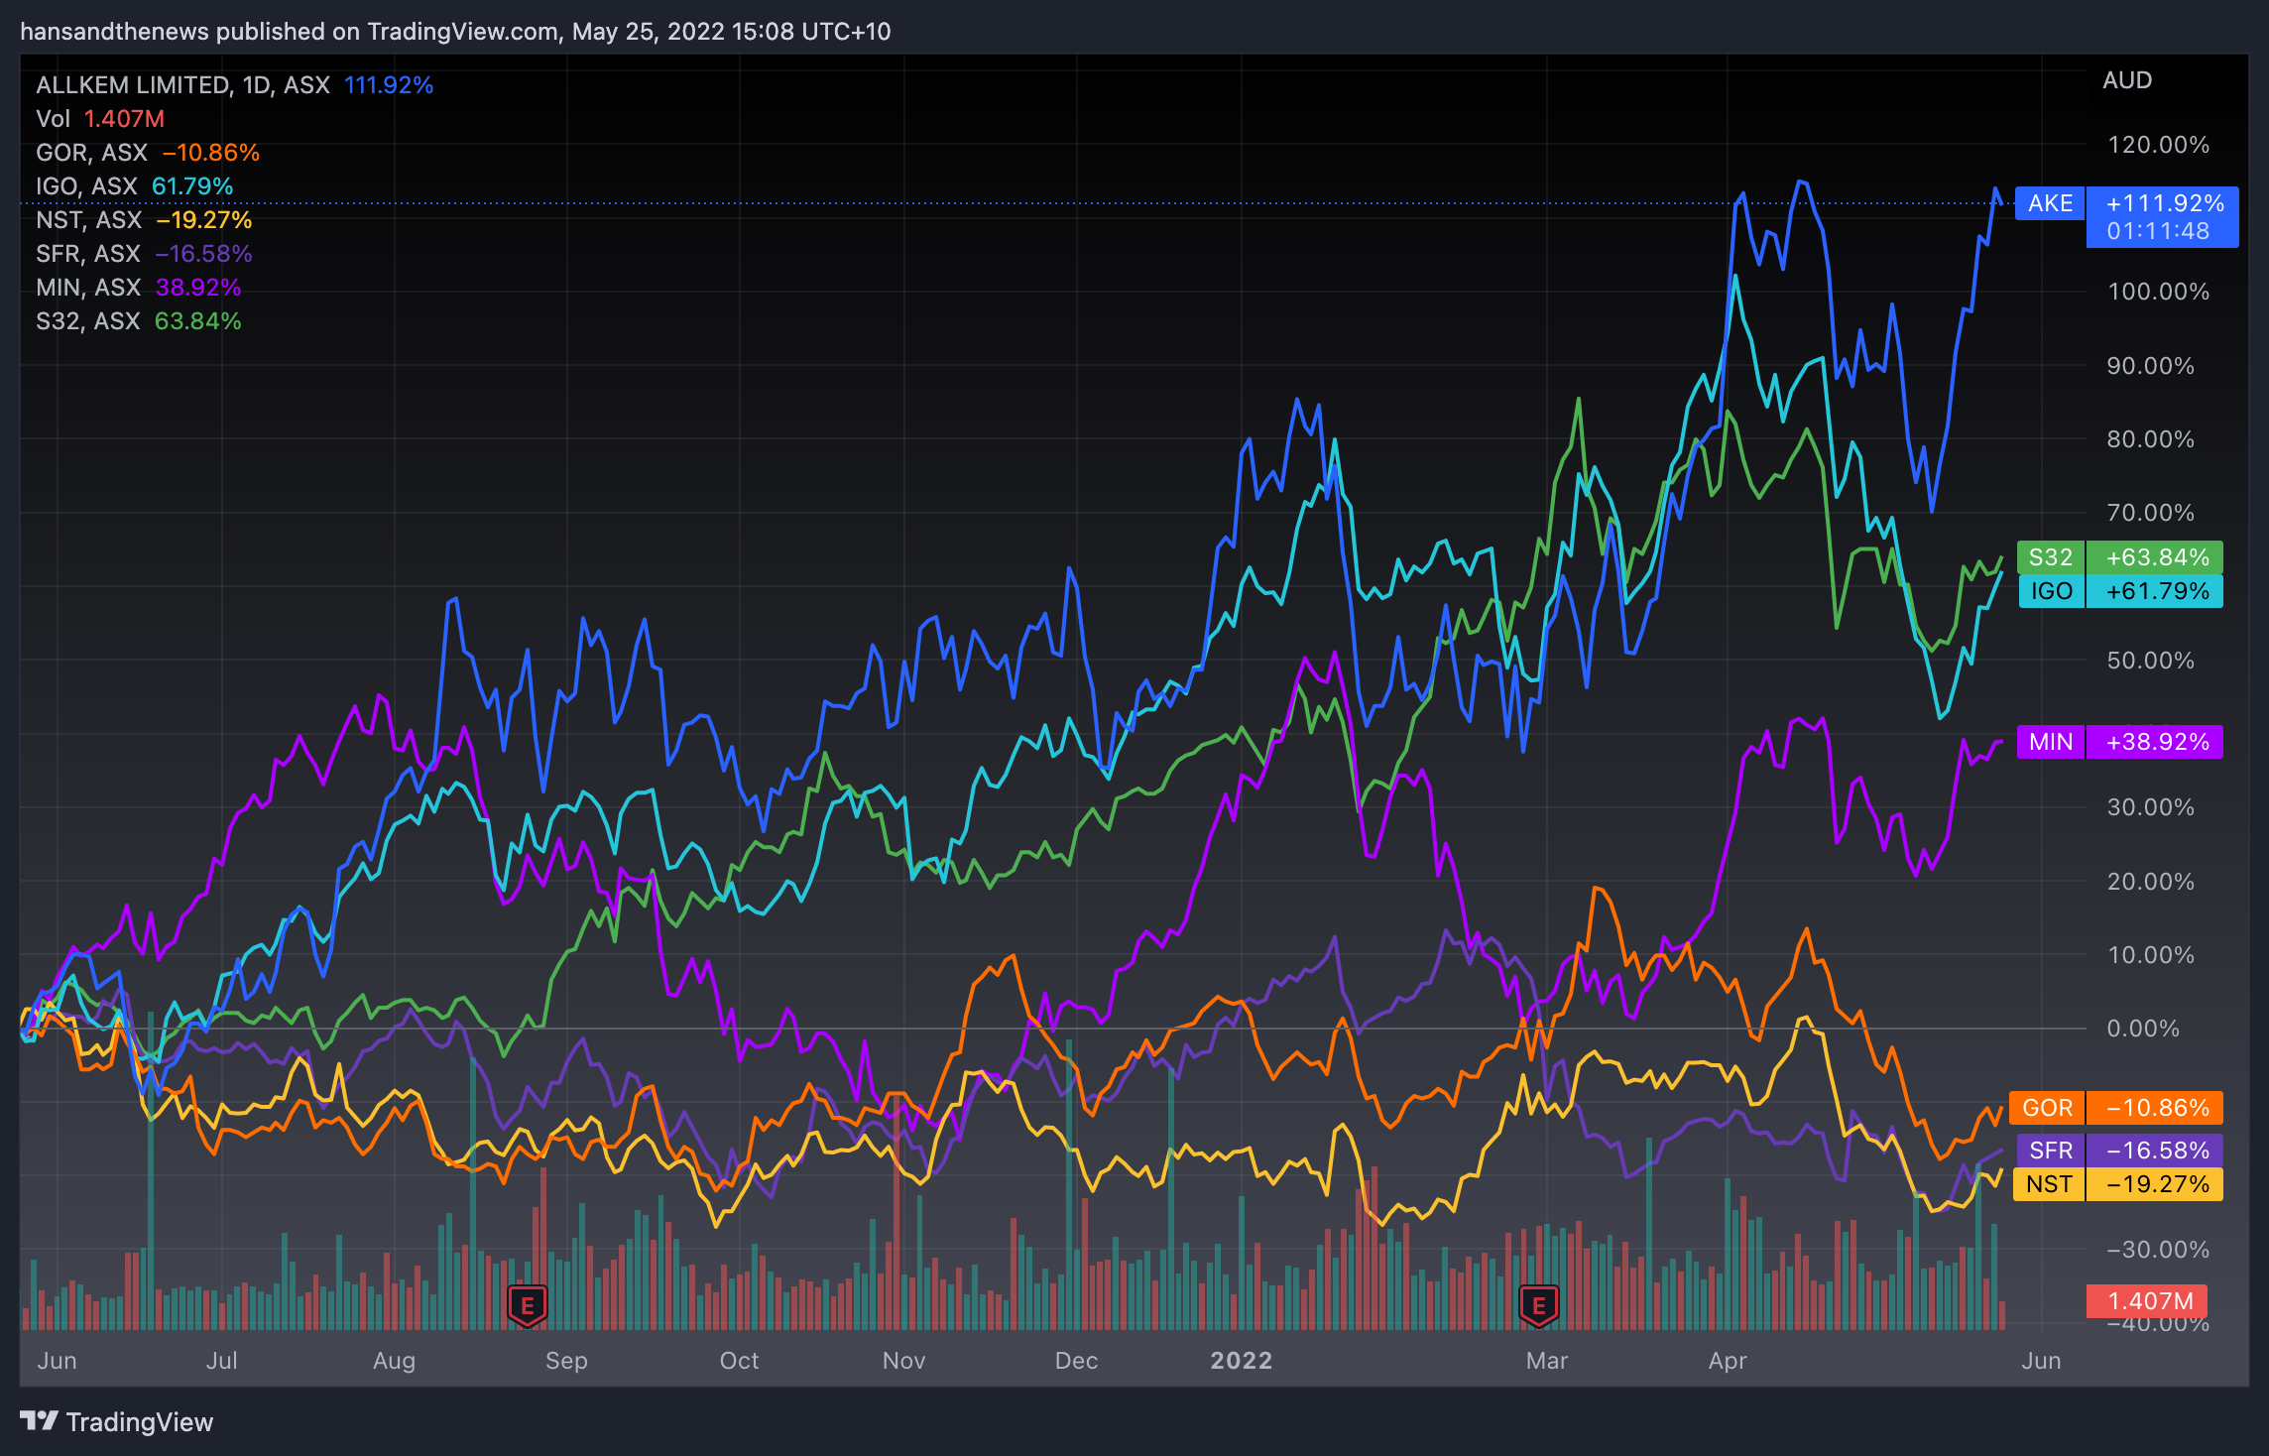Select the MIN price label tag
Screen dimensions: 2269x1456
(2050, 742)
